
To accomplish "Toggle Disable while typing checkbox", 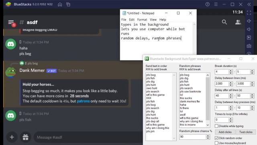I will [x=216, y=126].
